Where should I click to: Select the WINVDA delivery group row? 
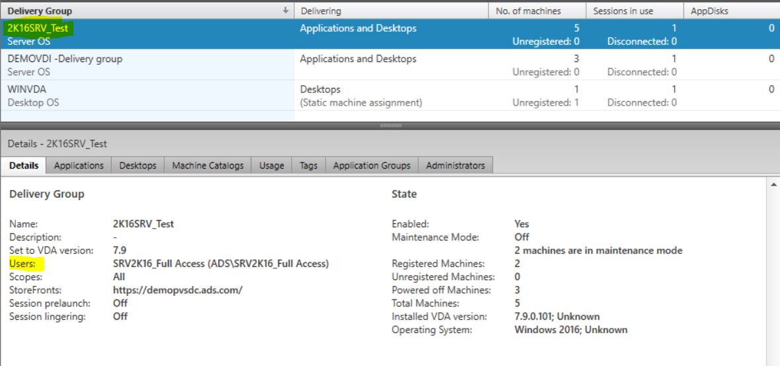tap(390, 95)
